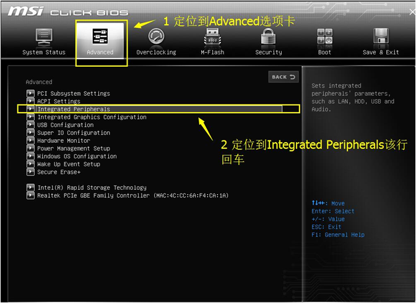This screenshot has width=416, height=303.
Task: Open the Save & Exit floppy icon
Action: [381, 36]
